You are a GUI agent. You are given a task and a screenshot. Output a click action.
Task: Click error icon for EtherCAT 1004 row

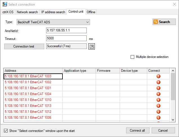tap(158, 94)
